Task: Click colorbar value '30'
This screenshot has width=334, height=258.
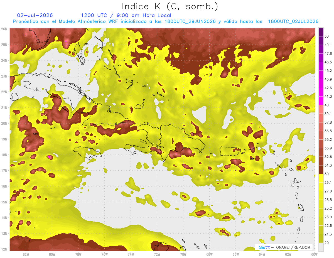Action: [x=326, y=174]
